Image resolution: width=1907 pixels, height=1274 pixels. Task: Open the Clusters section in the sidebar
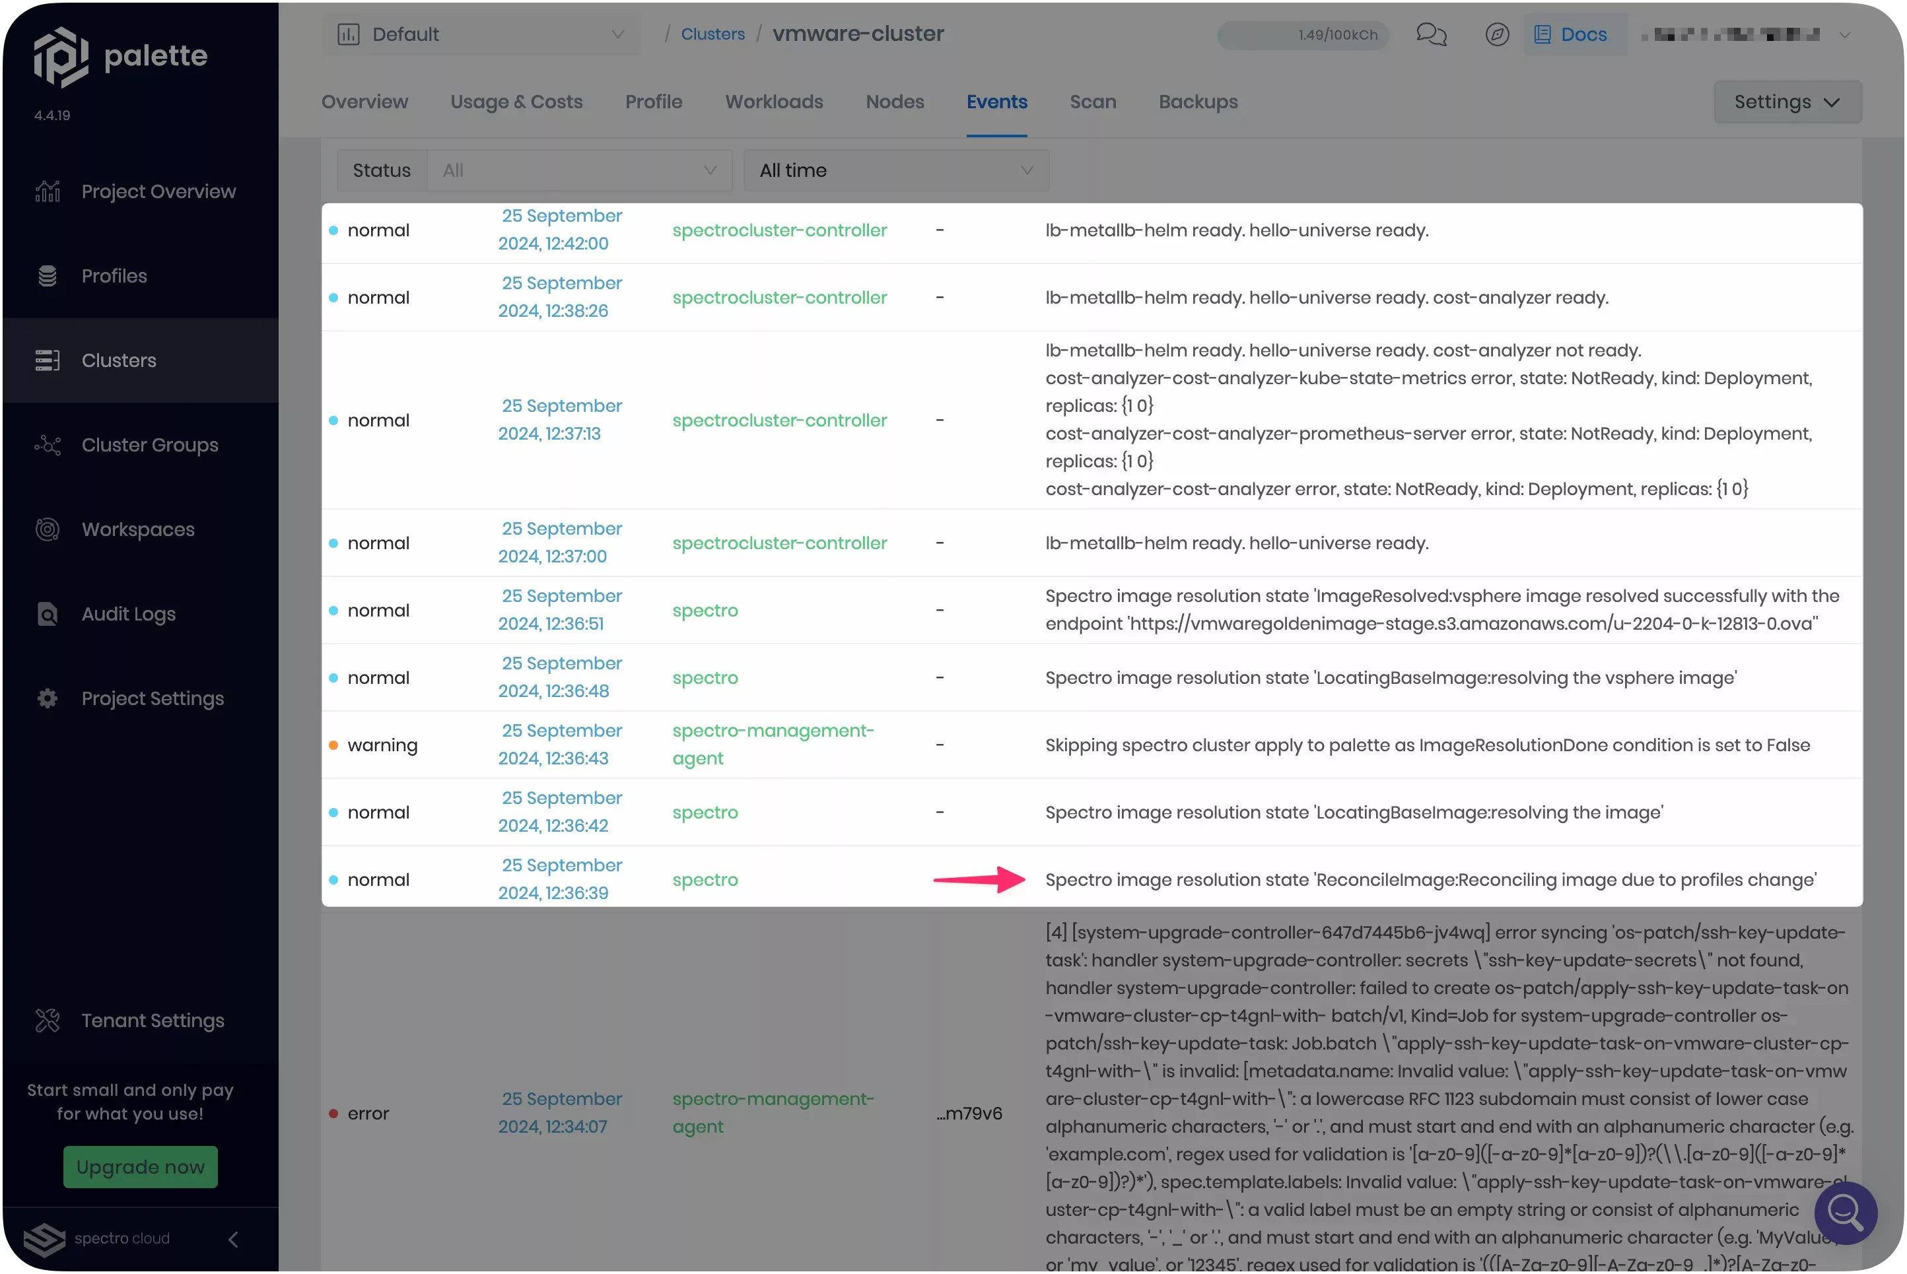(x=119, y=360)
